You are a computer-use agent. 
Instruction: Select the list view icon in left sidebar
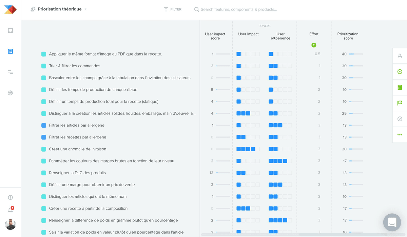point(10,51)
